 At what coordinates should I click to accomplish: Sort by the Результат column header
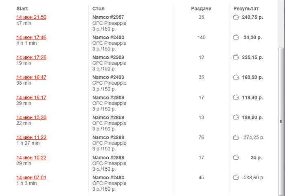click(x=246, y=9)
